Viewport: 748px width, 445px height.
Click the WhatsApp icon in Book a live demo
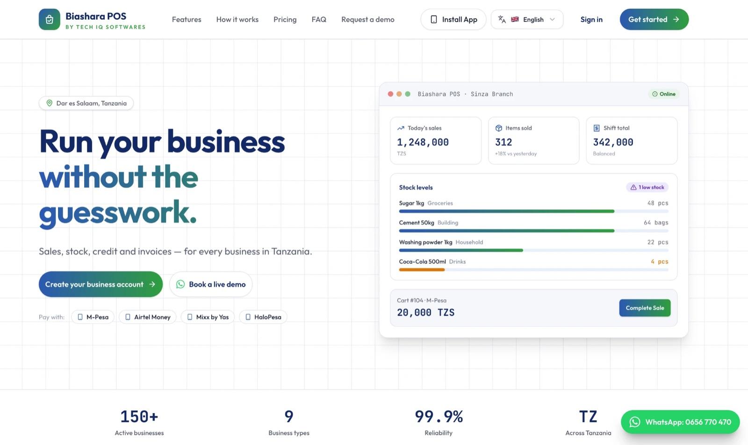(180, 284)
